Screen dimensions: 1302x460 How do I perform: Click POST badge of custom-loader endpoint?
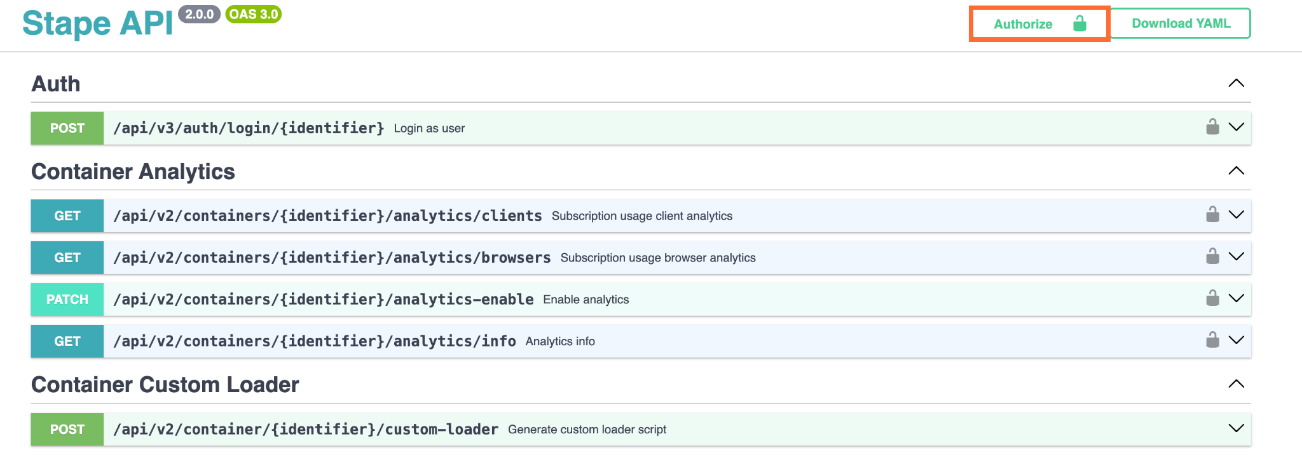click(67, 430)
